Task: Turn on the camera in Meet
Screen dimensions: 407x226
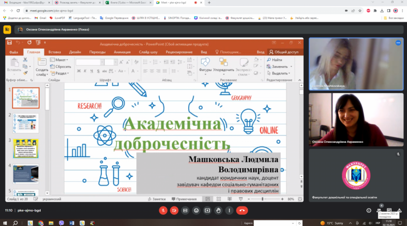Action: 174,210
